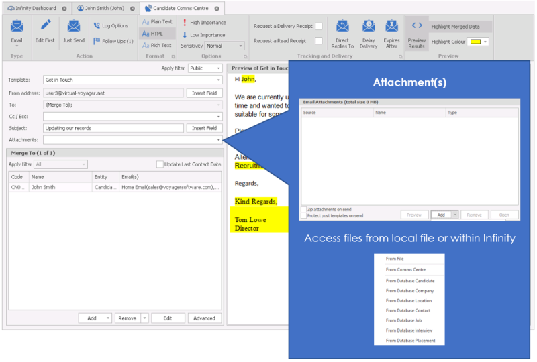The image size is (537, 362).
Task: Click the Just Send envelope icon
Action: [74, 27]
